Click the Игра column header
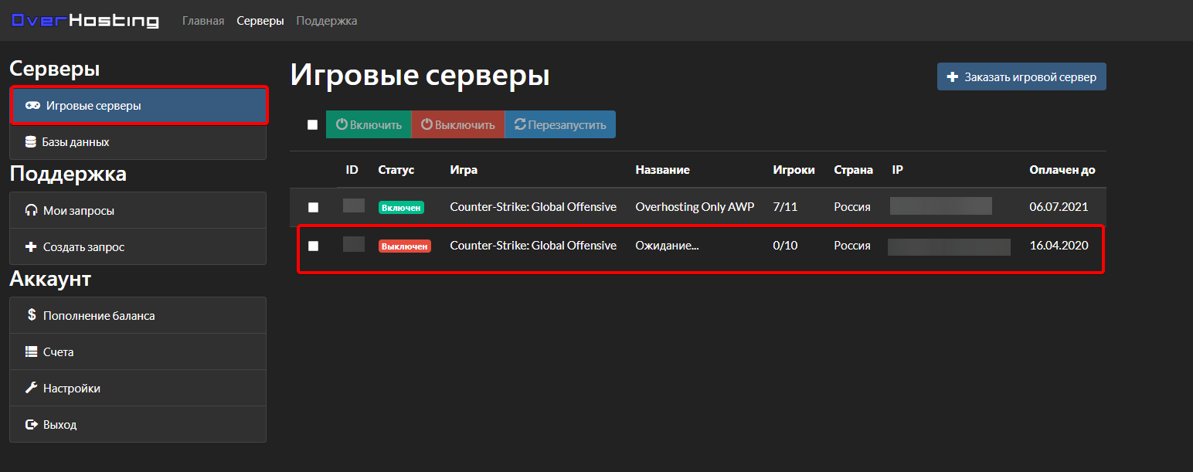Viewport: 1193px width, 472px height. point(464,170)
